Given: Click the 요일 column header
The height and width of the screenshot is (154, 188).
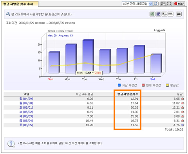Looking at the screenshot, I should point(26,94).
